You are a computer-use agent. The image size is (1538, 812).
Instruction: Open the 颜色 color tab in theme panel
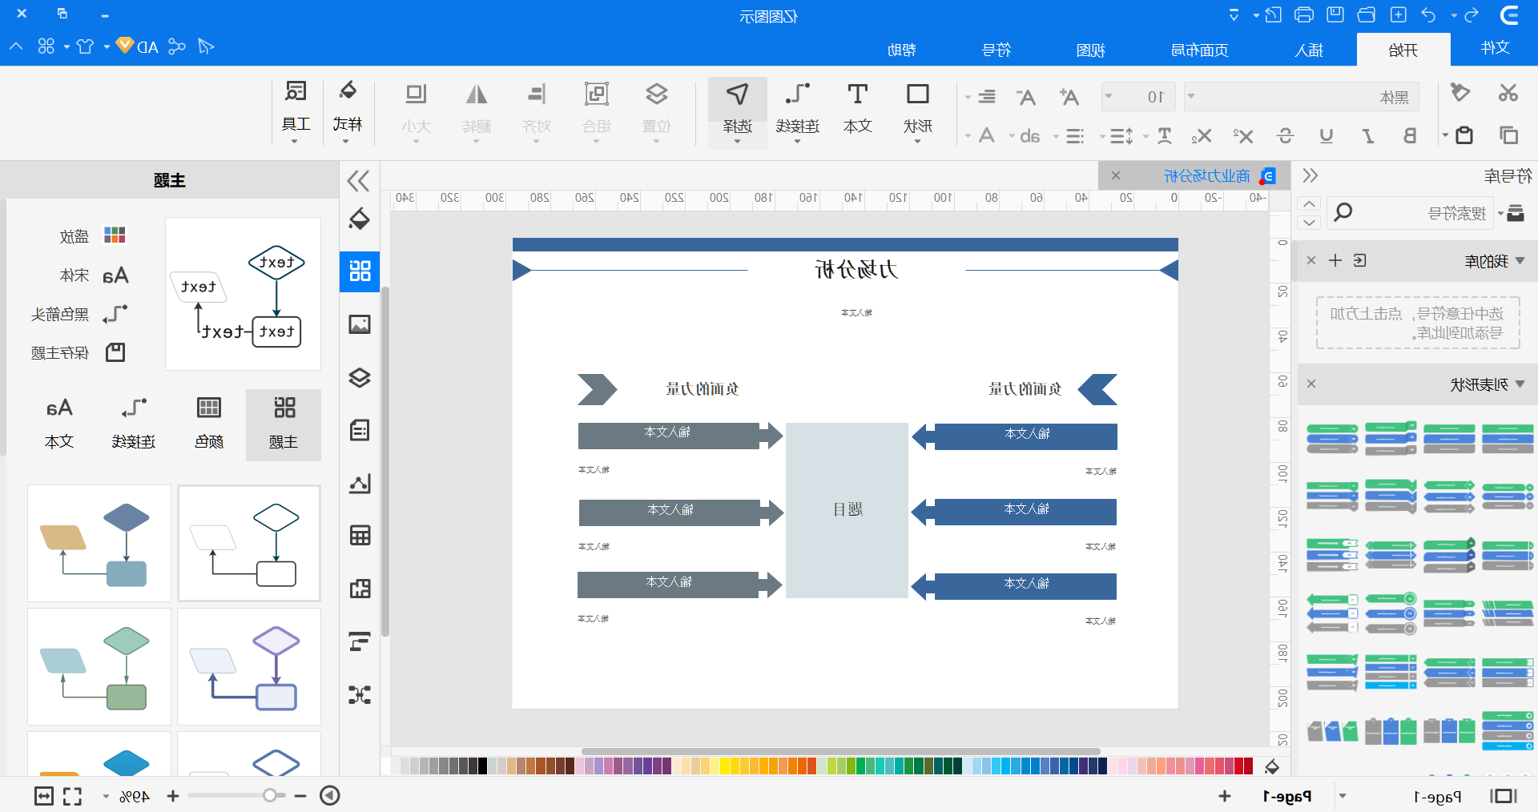[x=208, y=424]
